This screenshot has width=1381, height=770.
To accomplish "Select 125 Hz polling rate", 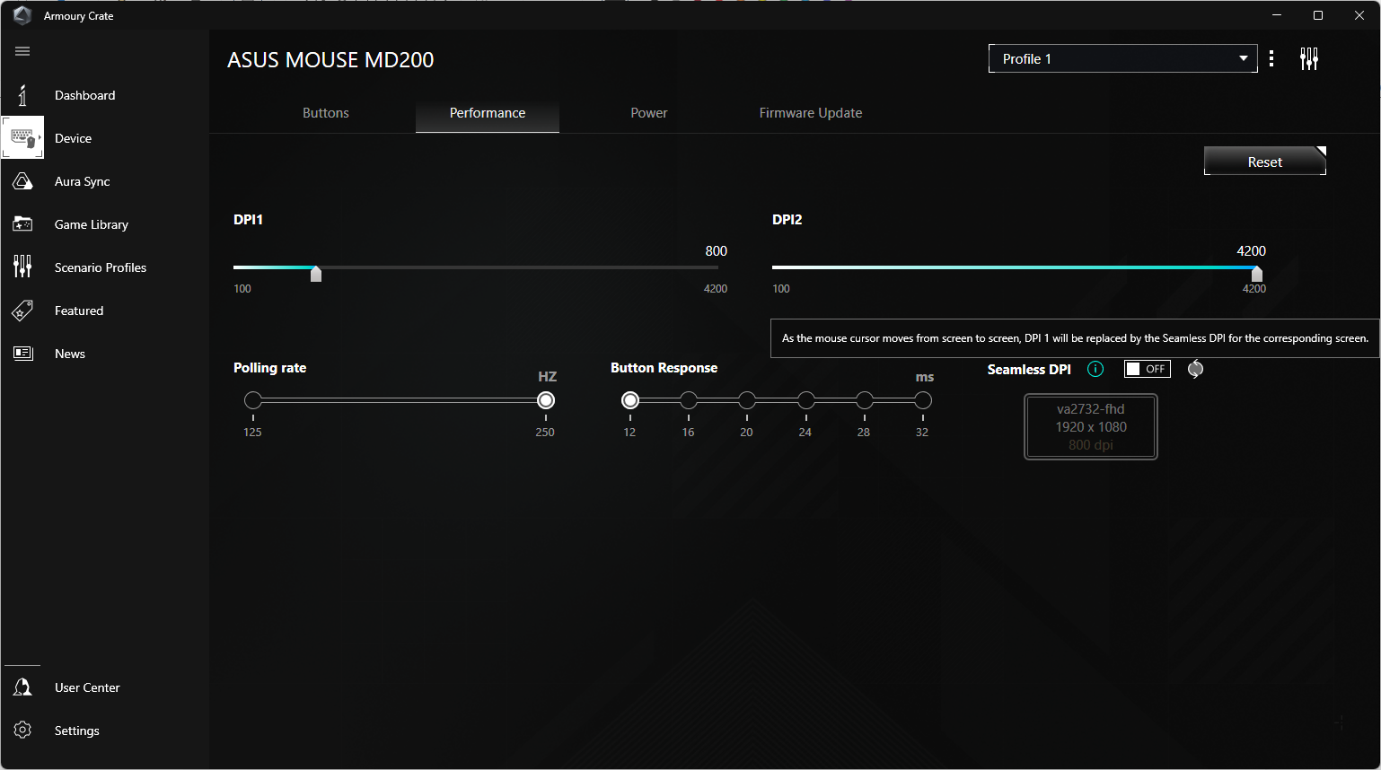I will [x=253, y=400].
